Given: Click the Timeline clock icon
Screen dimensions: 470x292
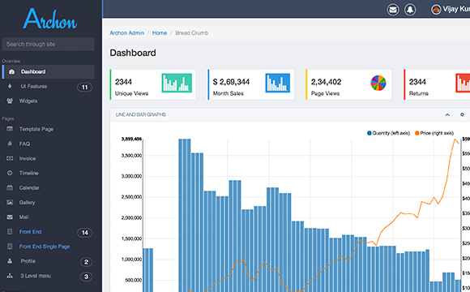Looking at the screenshot, I should pos(10,173).
